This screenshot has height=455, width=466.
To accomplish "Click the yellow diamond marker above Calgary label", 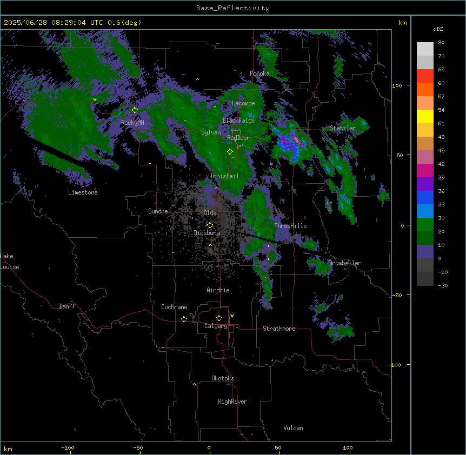I will point(219,318).
